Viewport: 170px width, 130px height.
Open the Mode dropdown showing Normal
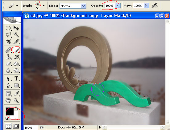pos(73,6)
